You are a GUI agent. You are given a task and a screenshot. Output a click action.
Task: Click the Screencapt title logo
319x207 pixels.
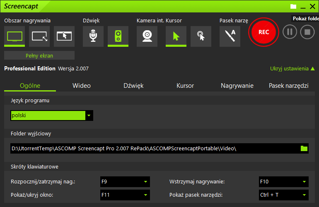pos(21,6)
